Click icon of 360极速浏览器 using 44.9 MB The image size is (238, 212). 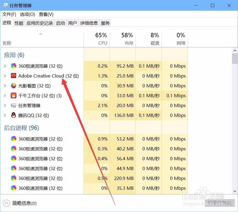click(x=13, y=168)
